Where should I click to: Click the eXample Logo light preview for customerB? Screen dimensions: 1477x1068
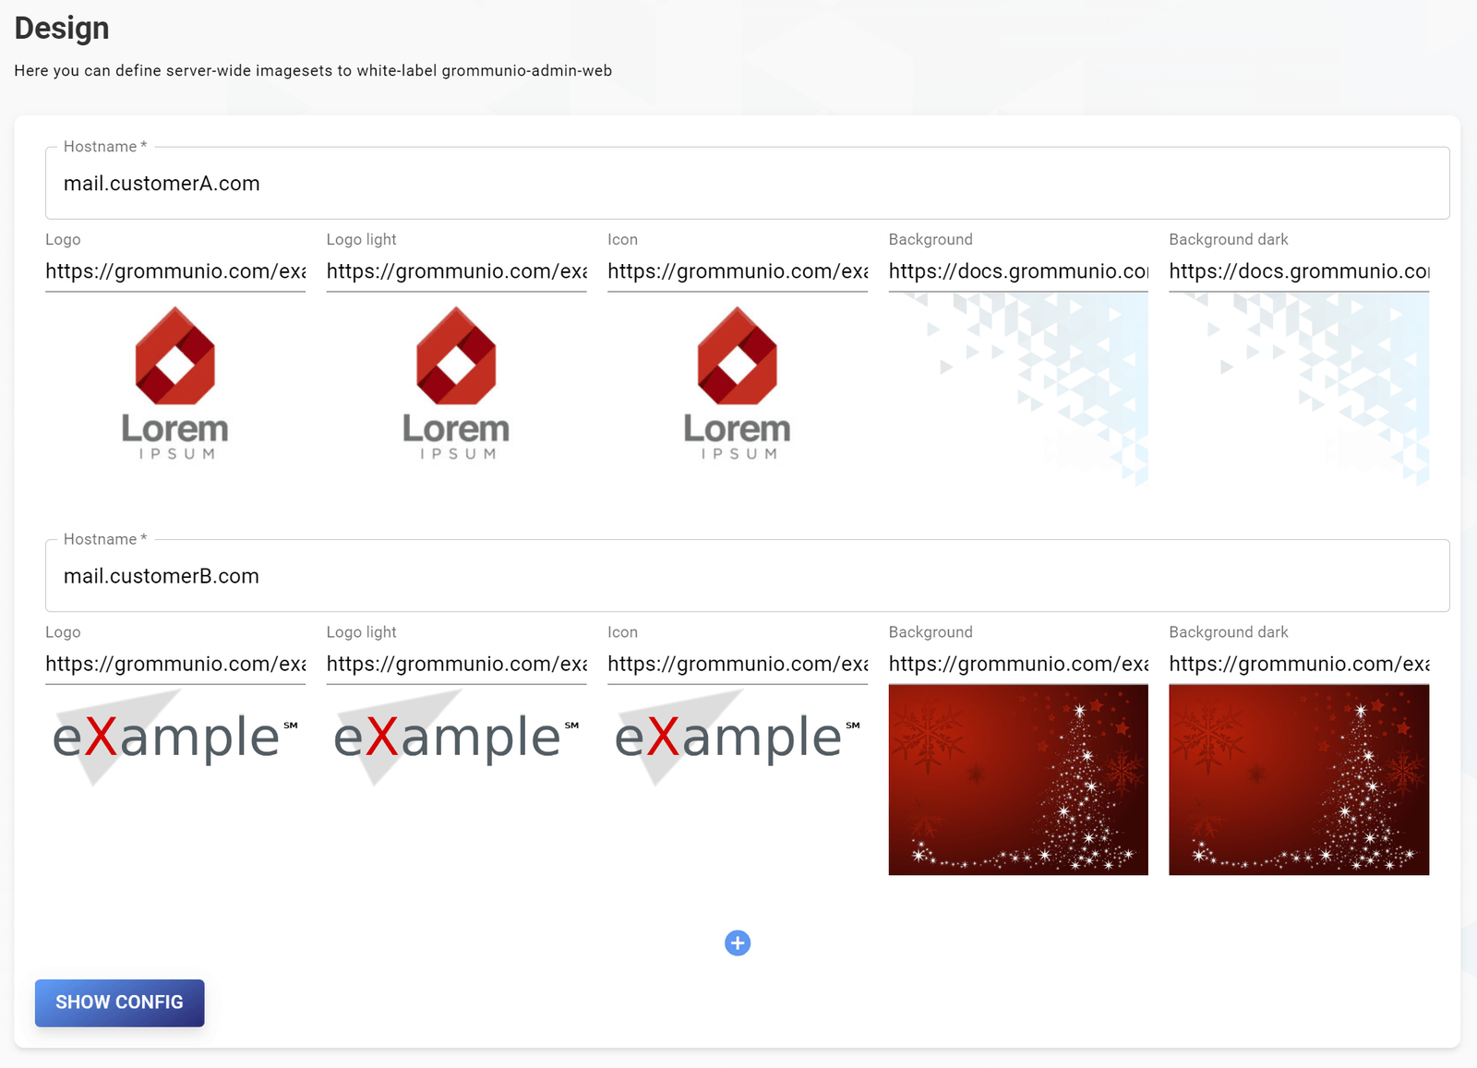tap(457, 737)
